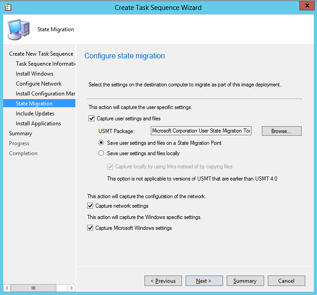
Task: Disable Capture Microsoft Windows settings
Action: 90,228
